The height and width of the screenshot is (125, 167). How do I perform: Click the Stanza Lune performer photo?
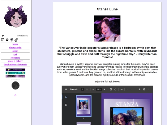point(107,28)
